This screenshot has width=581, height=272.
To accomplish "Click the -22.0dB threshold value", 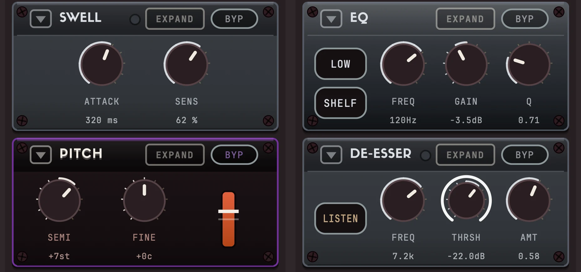I will pyautogui.click(x=466, y=256).
